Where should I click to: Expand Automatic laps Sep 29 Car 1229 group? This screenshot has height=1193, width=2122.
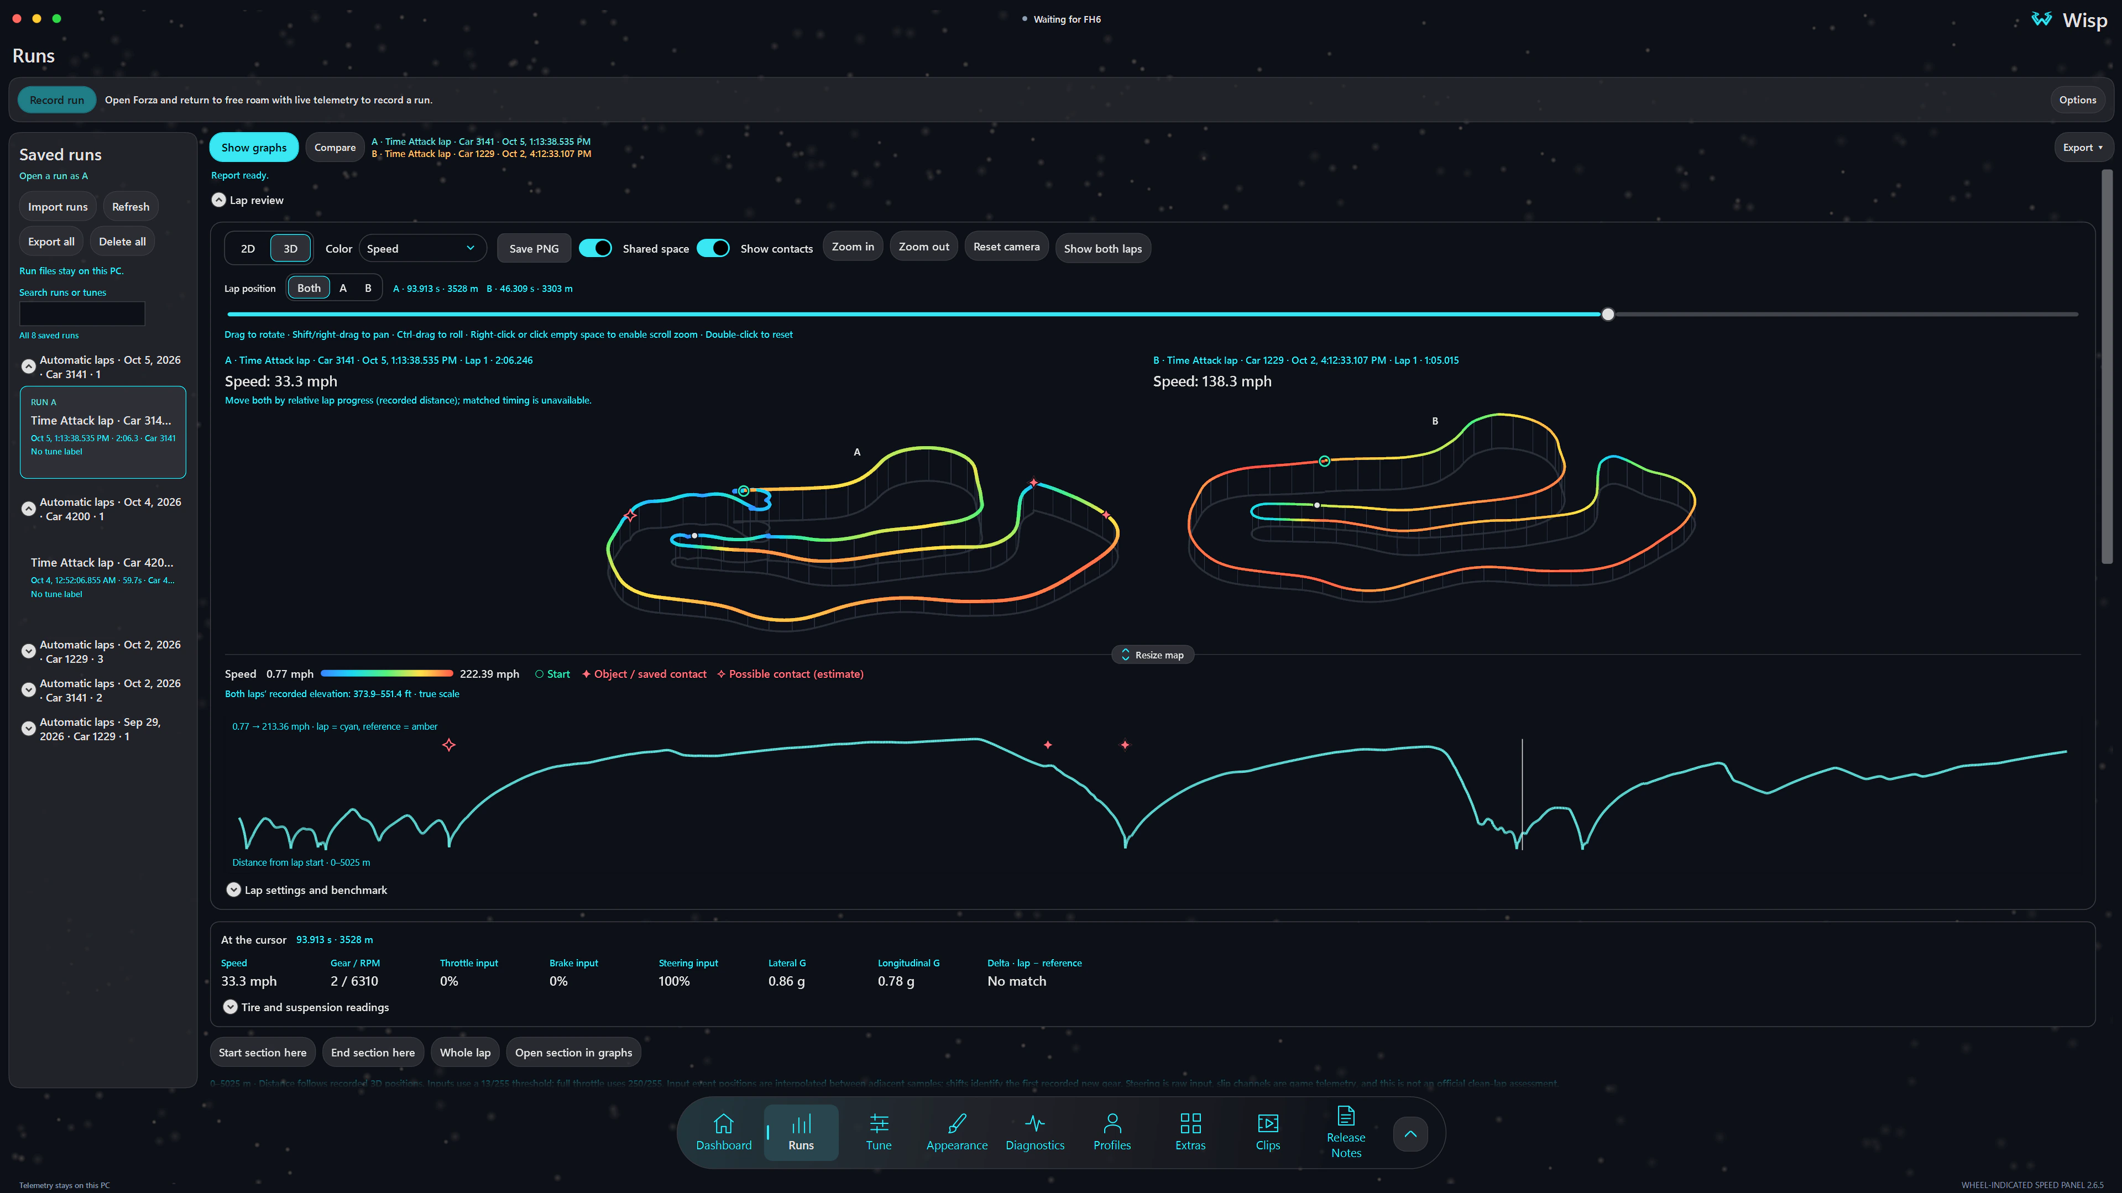28,728
